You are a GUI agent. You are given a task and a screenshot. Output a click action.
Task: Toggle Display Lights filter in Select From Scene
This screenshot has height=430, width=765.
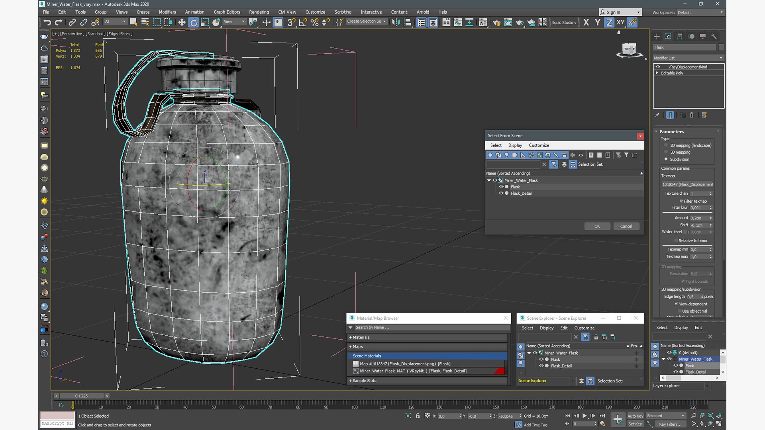[x=506, y=155]
